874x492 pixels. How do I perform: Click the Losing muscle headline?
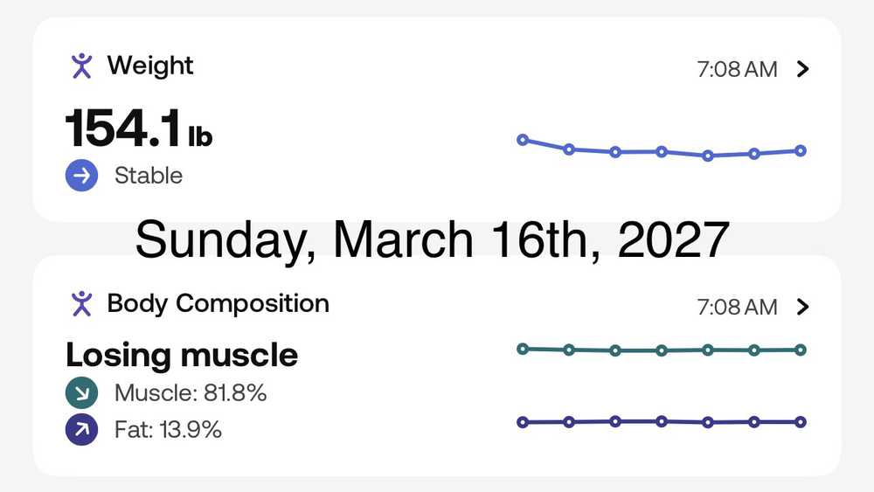click(182, 355)
